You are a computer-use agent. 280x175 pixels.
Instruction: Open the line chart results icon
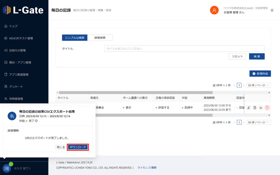[261, 108]
